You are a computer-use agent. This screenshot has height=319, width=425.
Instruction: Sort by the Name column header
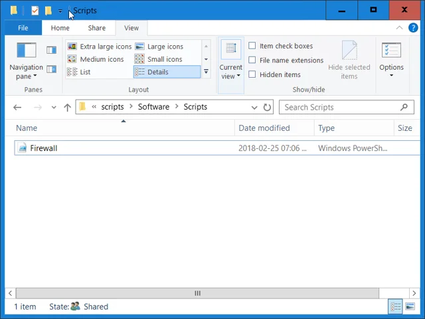pos(120,128)
